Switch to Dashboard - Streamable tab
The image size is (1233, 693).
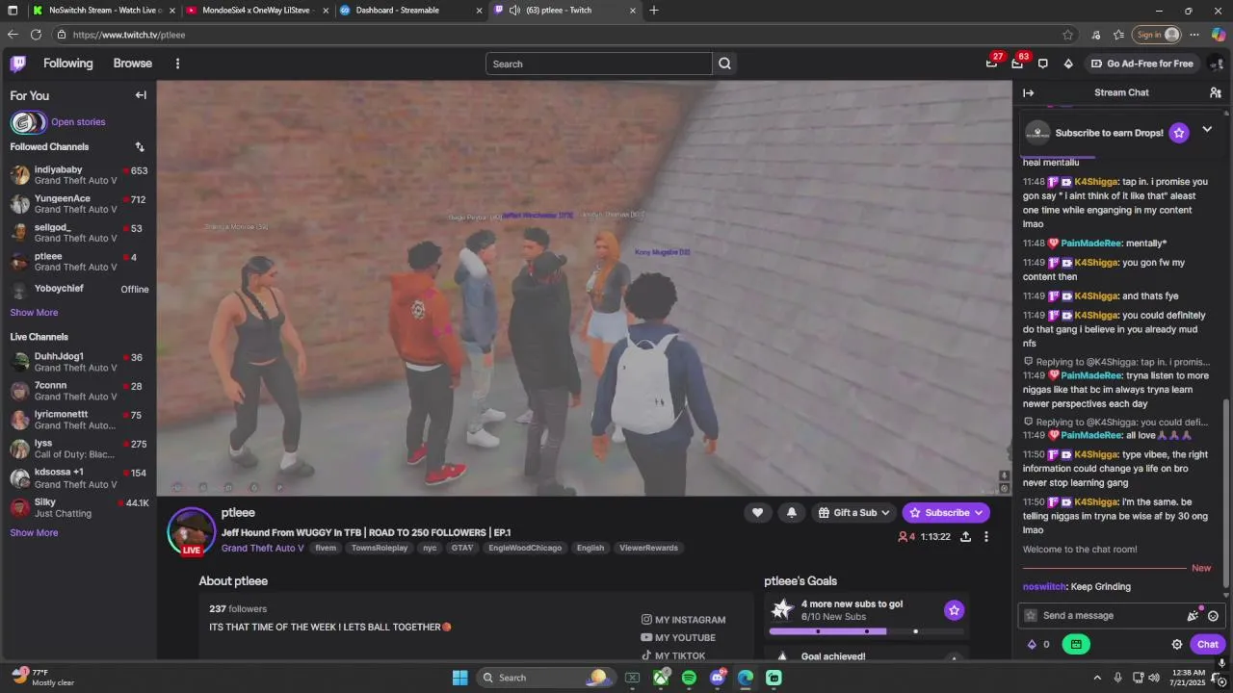tap(410, 11)
